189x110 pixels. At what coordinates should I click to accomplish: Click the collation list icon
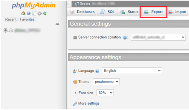click(x=75, y=38)
